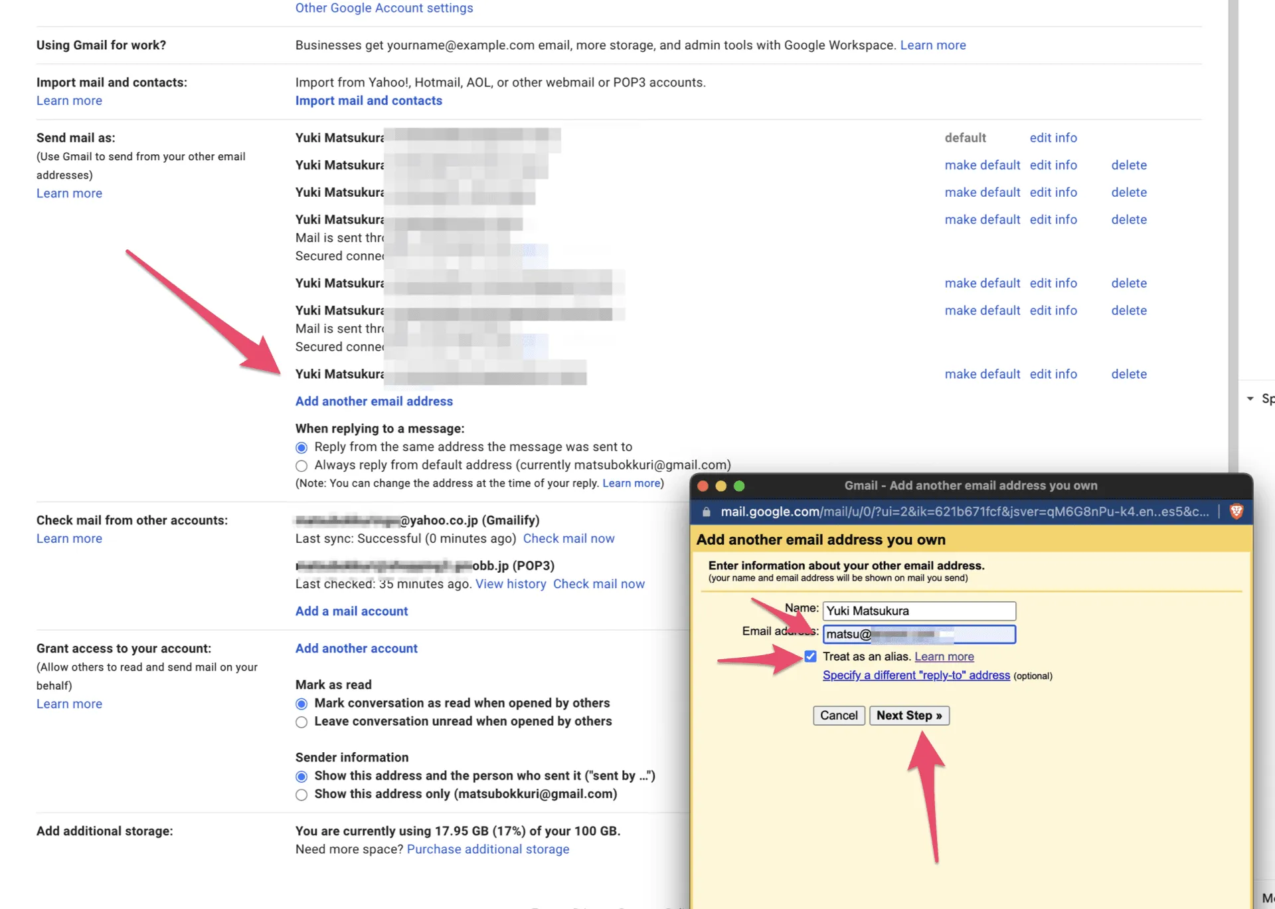The image size is (1275, 909).
Task: Click the yellow minimize button of popup window
Action: click(721, 486)
